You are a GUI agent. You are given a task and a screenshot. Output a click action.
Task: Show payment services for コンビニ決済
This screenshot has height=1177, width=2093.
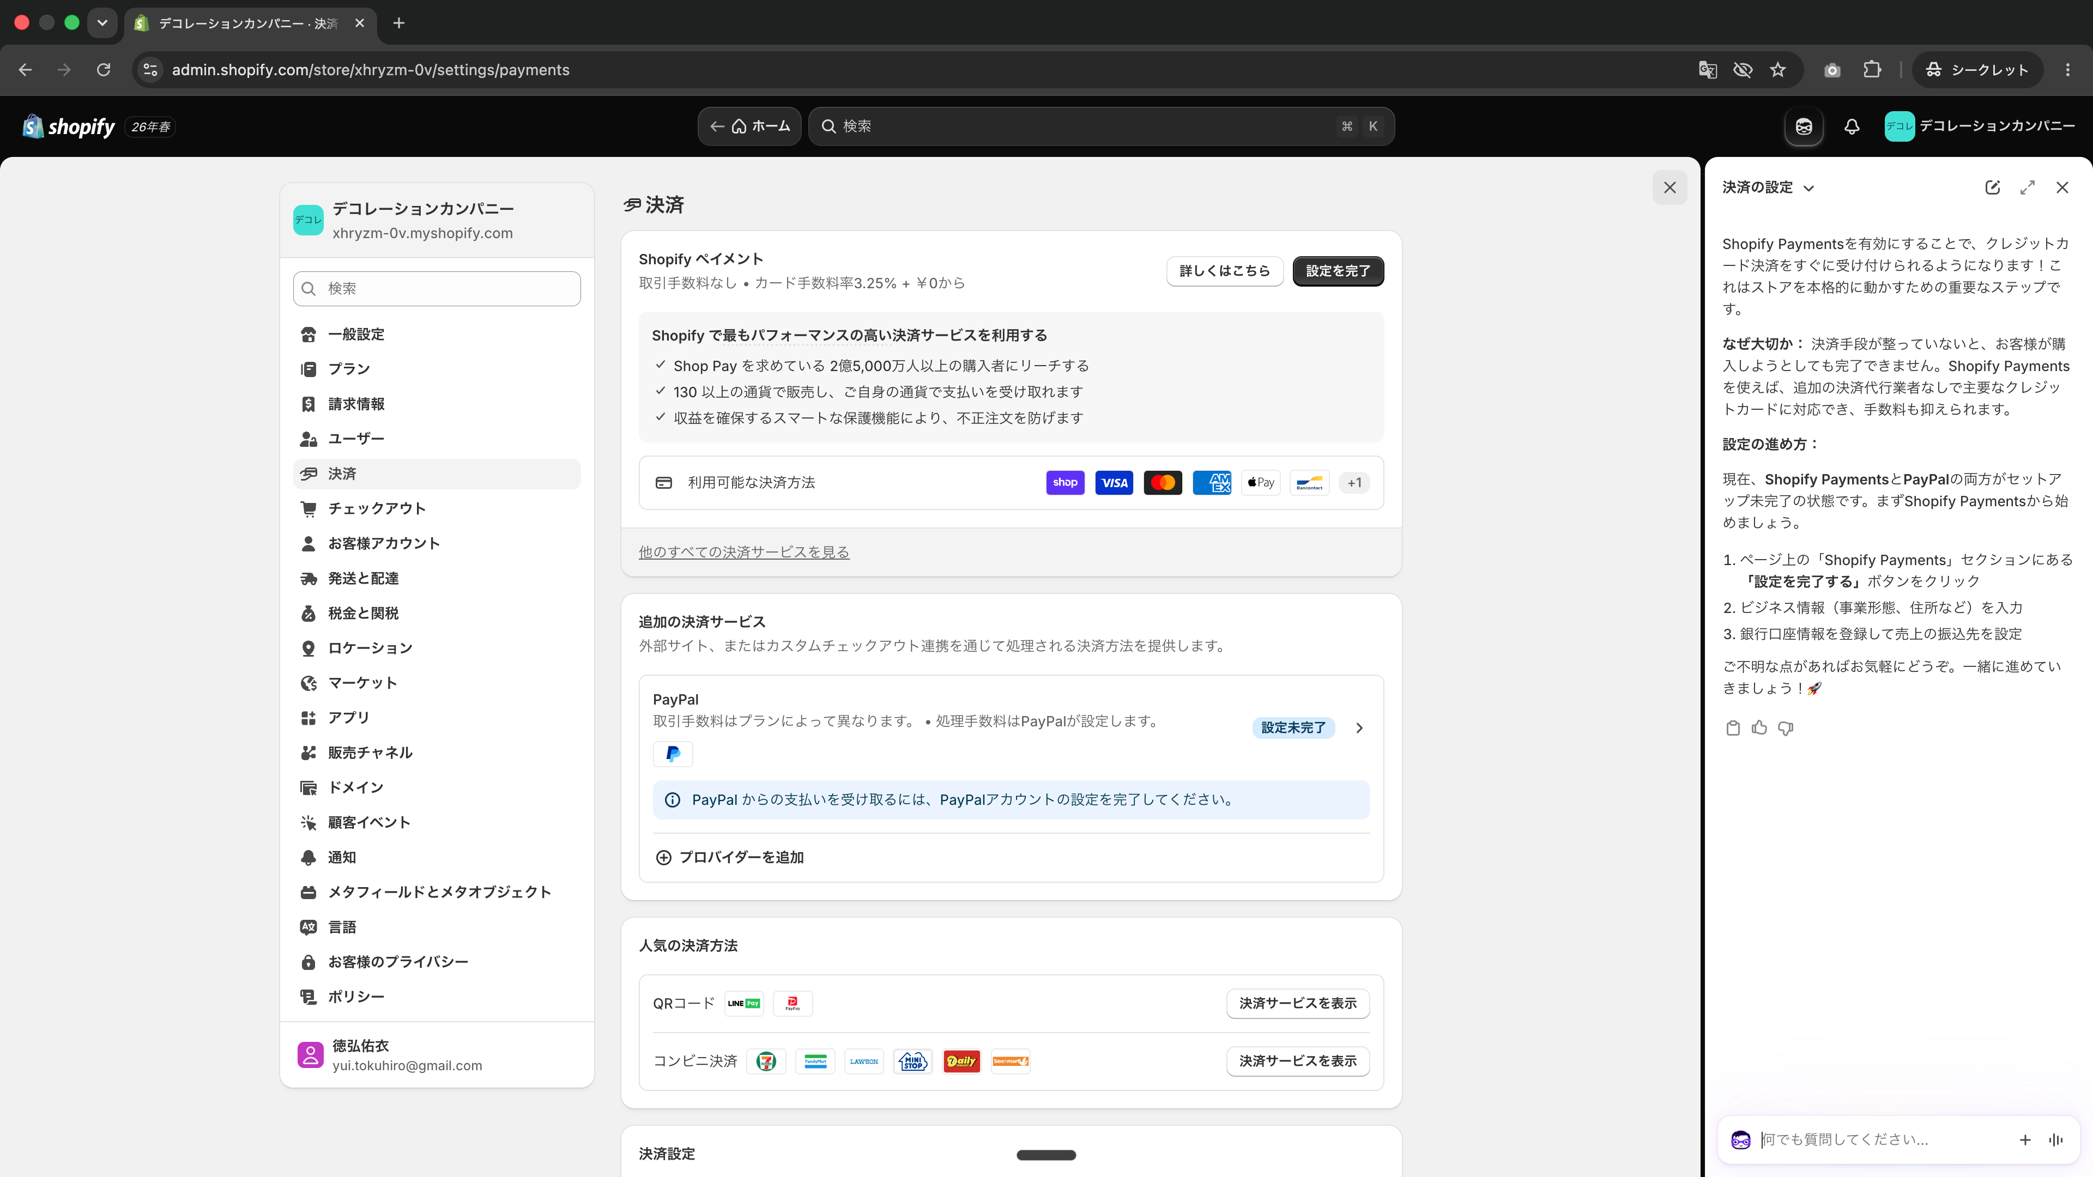[1298, 1061]
